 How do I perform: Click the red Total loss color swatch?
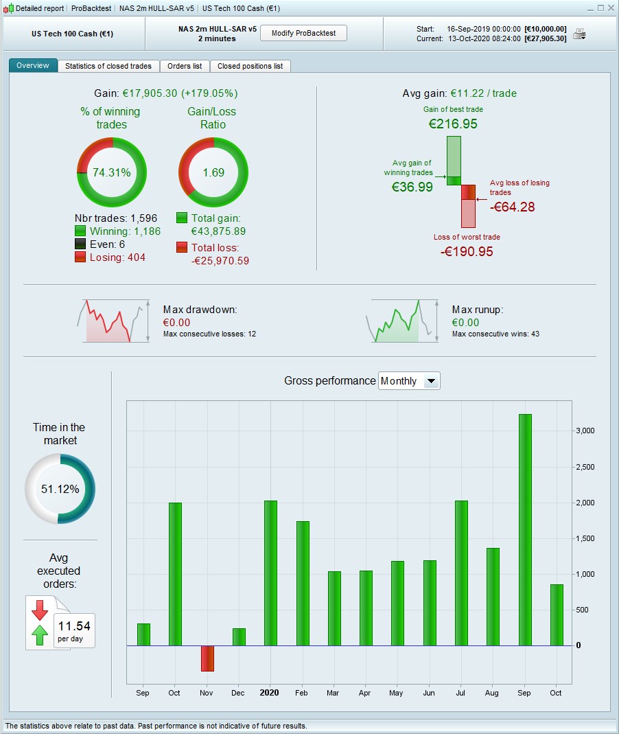pos(182,247)
